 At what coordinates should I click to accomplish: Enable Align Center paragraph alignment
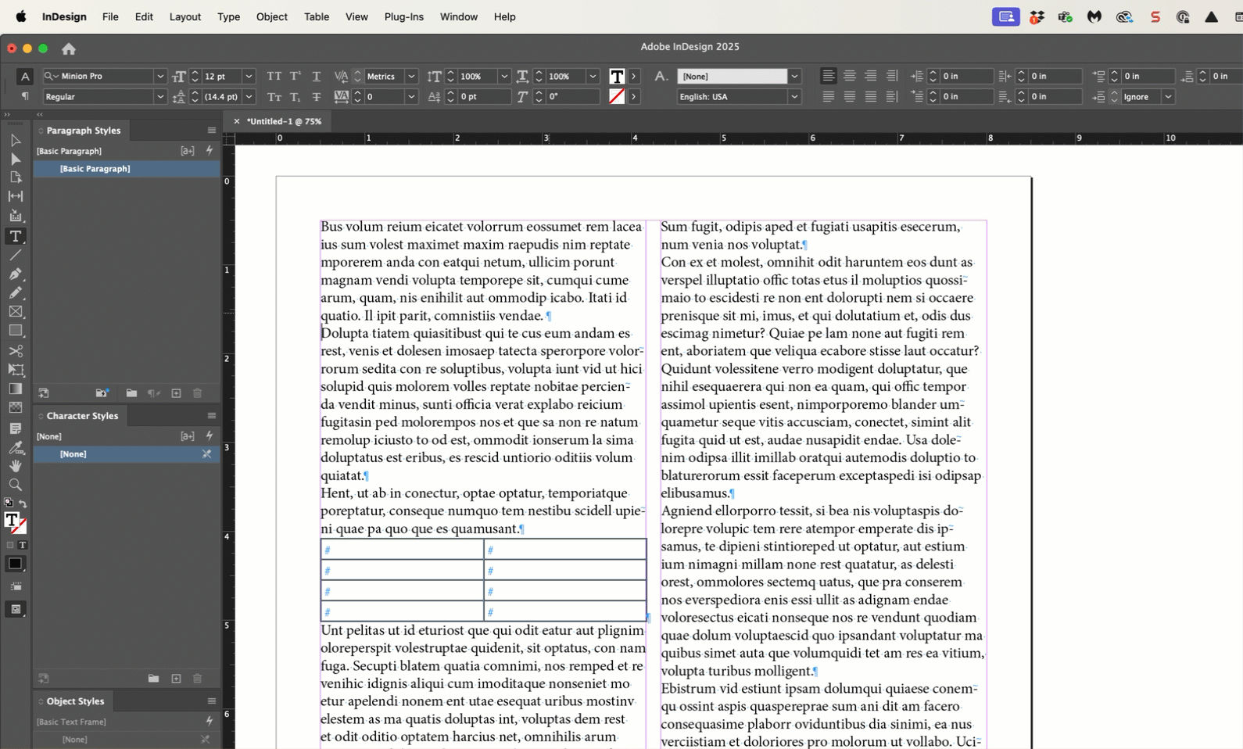coord(850,76)
